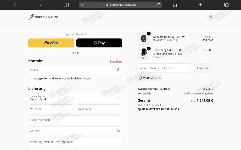Remove the WEBASTO5 discount code with X
The height and width of the screenshot is (150, 241).
coord(160,78)
